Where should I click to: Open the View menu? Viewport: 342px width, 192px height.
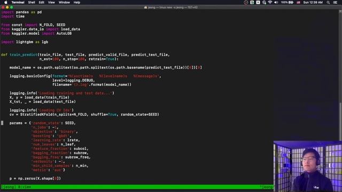(x=51, y=2)
